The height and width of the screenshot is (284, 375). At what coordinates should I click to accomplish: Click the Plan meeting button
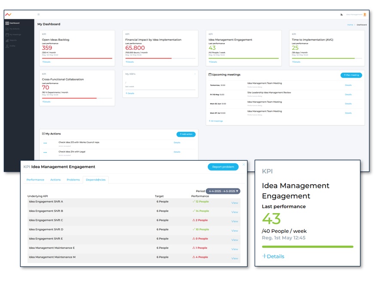(351, 75)
